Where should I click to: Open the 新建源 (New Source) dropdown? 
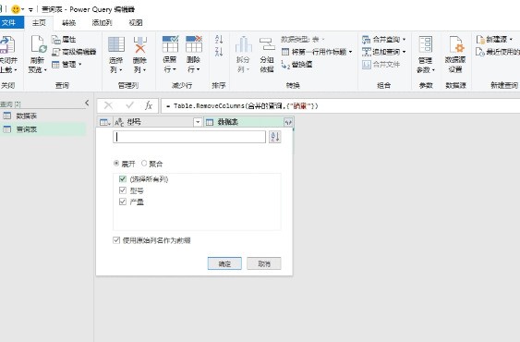pos(494,40)
